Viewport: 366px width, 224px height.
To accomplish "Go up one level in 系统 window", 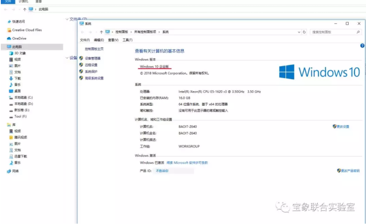I will [101, 32].
